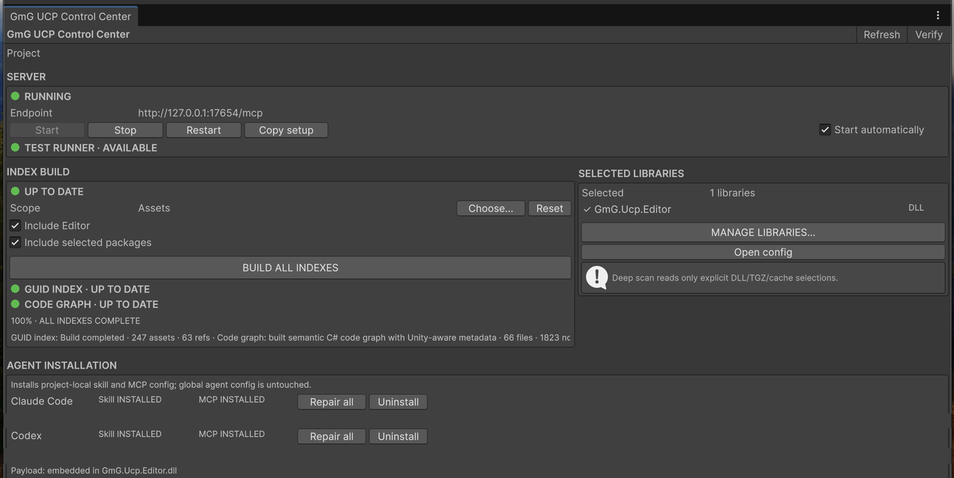Click the Project label

(x=24, y=53)
